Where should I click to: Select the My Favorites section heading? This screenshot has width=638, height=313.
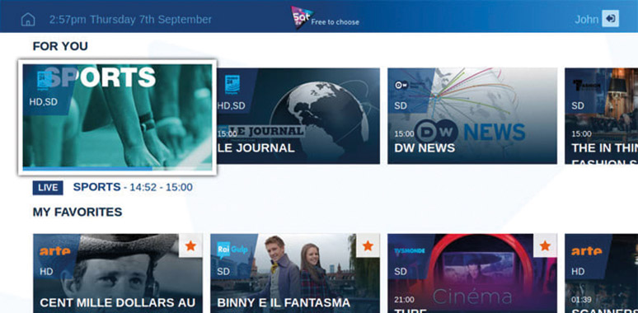point(77,212)
